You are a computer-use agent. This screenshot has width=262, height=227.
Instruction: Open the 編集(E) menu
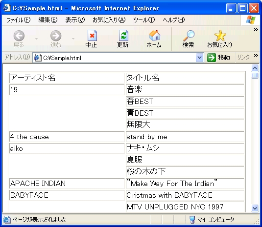tap(48, 20)
